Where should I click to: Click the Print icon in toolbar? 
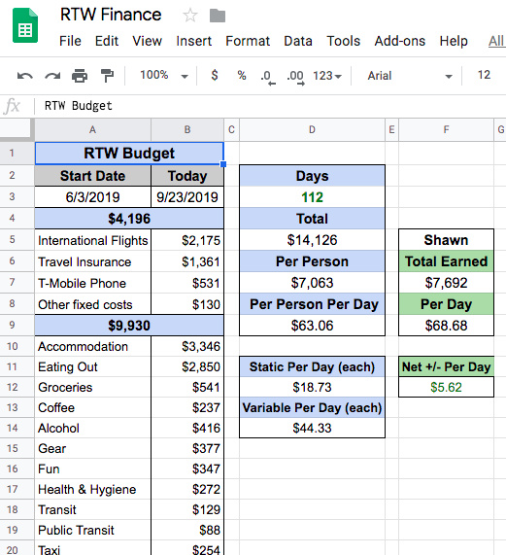(80, 76)
